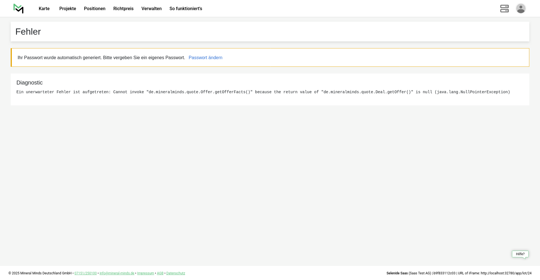The height and width of the screenshot is (280, 540).
Task: Select Positionen in the top navigation
Action: click(94, 9)
